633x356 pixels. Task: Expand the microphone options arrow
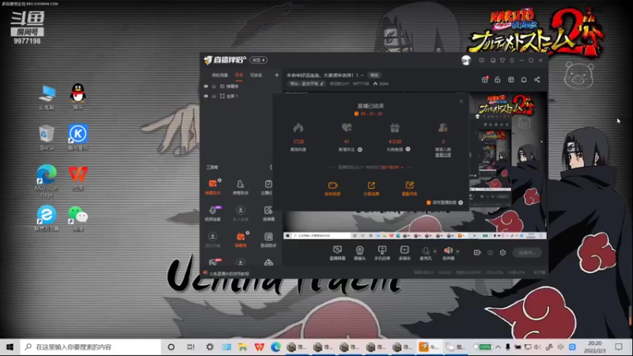pyautogui.click(x=434, y=251)
